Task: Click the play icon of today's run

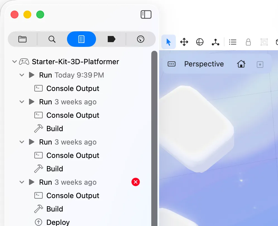Action: tap(32, 75)
